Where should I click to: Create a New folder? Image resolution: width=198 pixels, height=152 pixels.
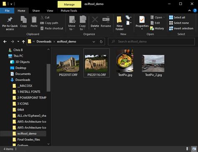(119, 23)
